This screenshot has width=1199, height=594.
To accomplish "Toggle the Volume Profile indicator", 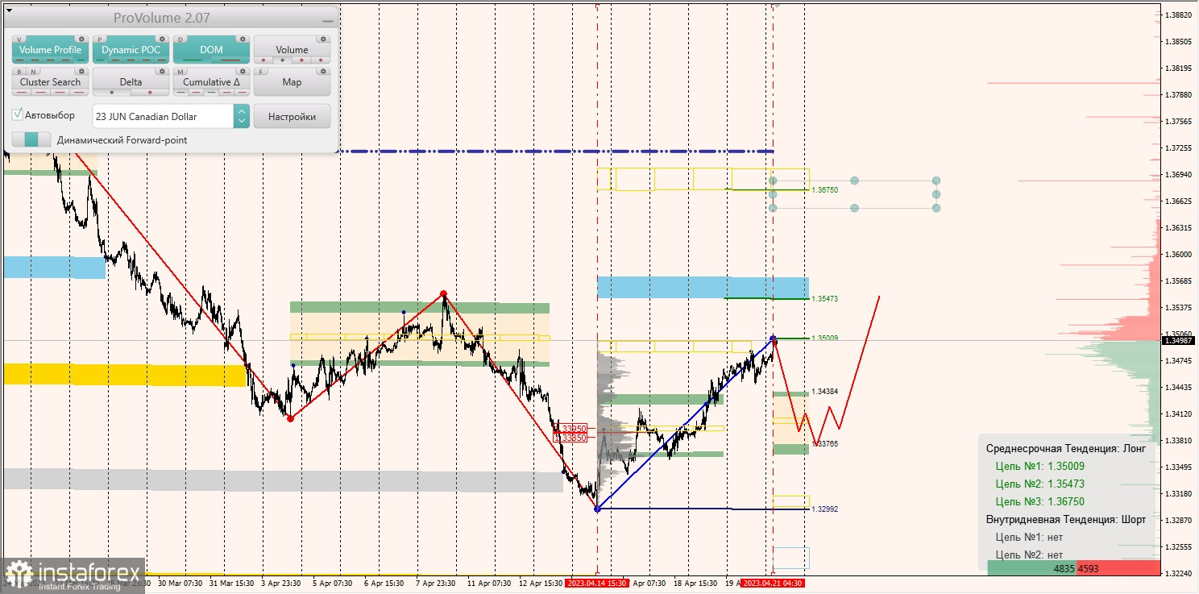I will click(51, 50).
